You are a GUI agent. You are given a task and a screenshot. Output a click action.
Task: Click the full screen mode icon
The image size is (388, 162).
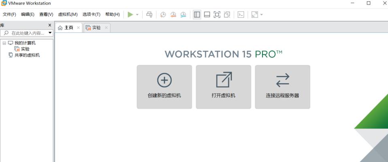(217, 15)
